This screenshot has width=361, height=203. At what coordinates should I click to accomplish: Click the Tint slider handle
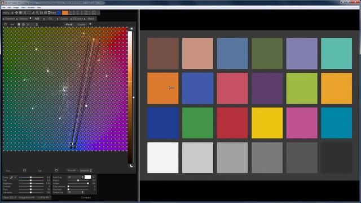point(30,180)
